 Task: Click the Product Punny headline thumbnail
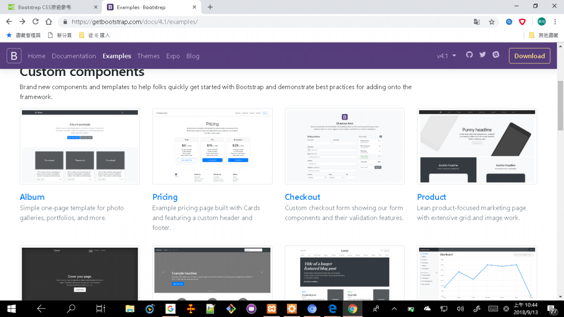click(477, 146)
